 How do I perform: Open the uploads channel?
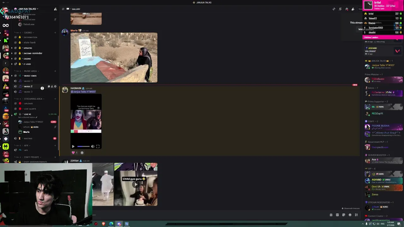[x=35, y=103]
